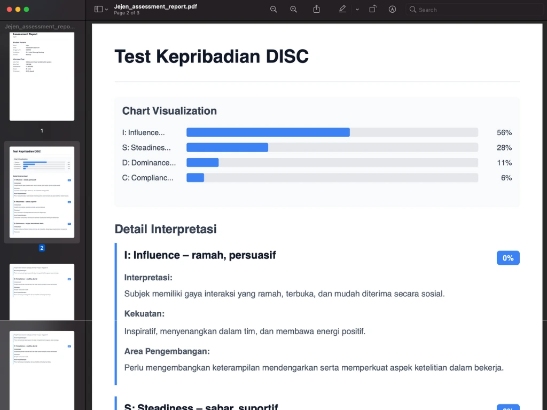547x410 pixels.
Task: Click the Markup toolbar circle icon
Action: 392,9
